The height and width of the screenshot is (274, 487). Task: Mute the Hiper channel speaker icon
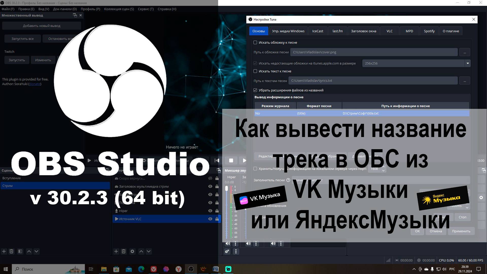[228, 244]
